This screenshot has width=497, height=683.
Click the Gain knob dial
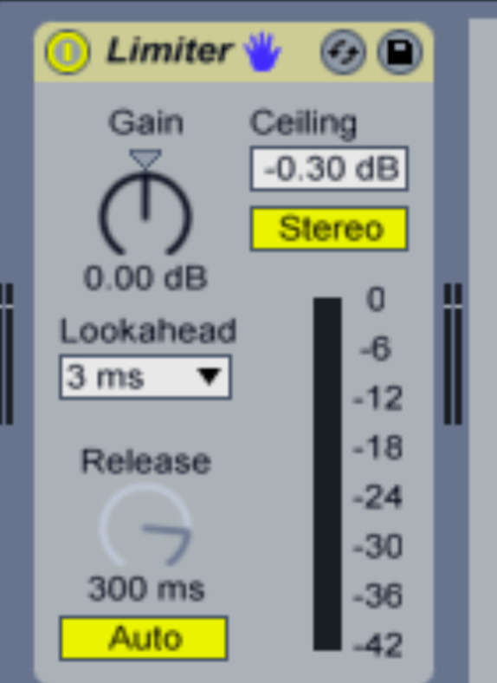point(145,213)
